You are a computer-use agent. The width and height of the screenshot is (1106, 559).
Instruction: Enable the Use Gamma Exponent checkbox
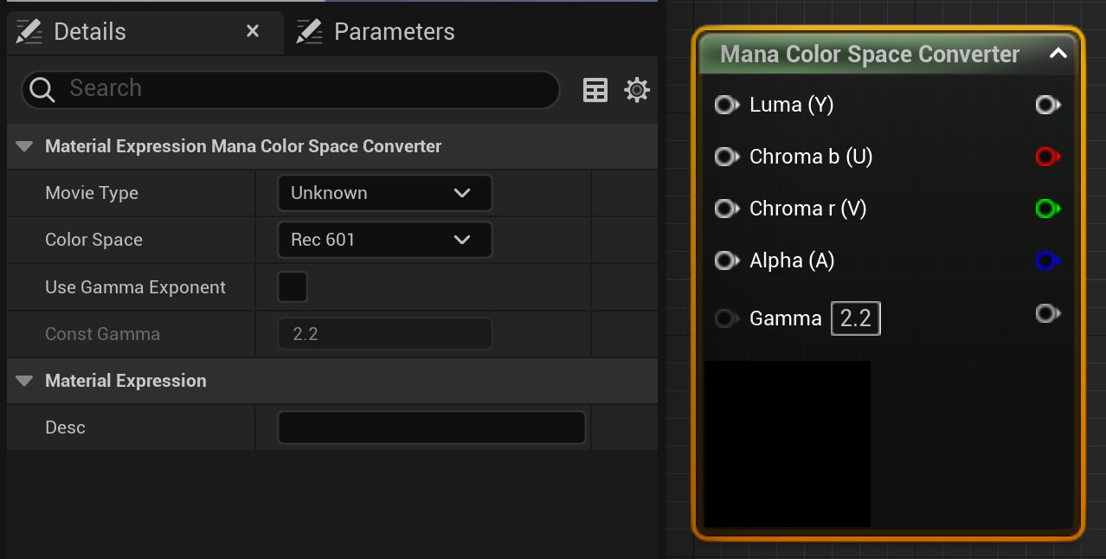tap(293, 287)
